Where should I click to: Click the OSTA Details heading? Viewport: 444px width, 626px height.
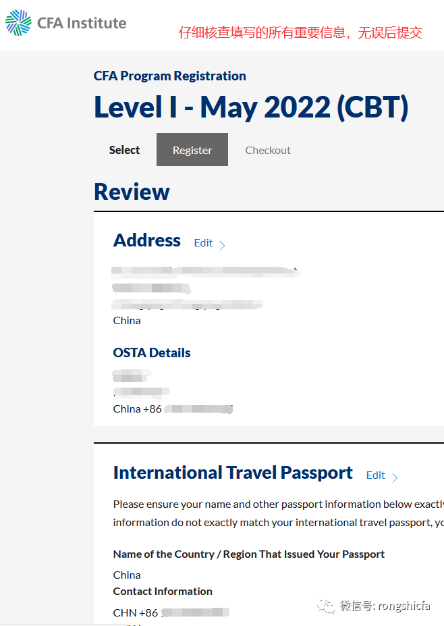pyautogui.click(x=152, y=353)
